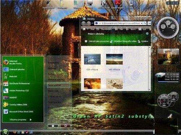Open SkinStudio Professional
This screenshot has width=181, height=135.
tap(16, 83)
